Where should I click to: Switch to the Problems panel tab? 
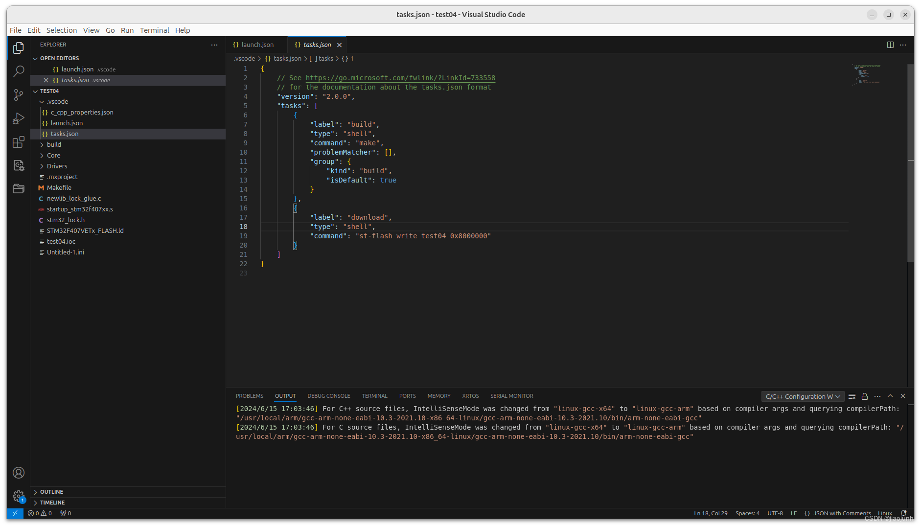coord(250,396)
